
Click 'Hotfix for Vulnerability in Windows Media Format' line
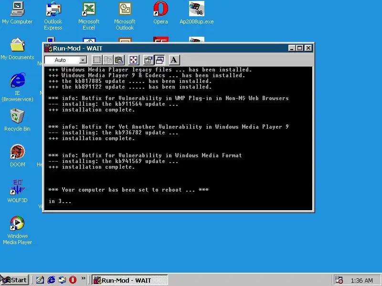pyautogui.click(x=145, y=155)
